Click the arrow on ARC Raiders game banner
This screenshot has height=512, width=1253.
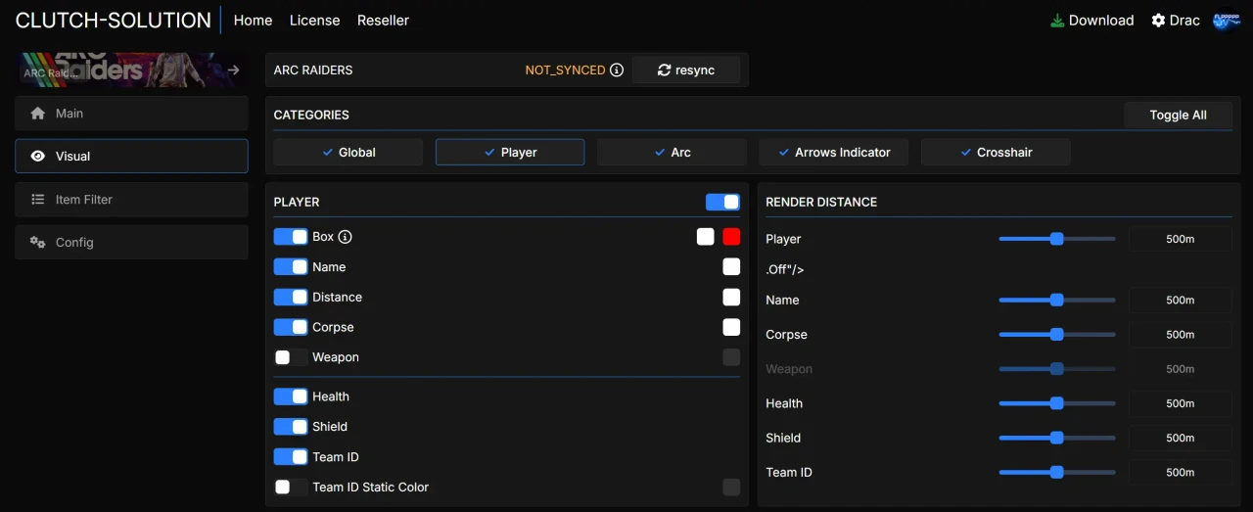234,70
